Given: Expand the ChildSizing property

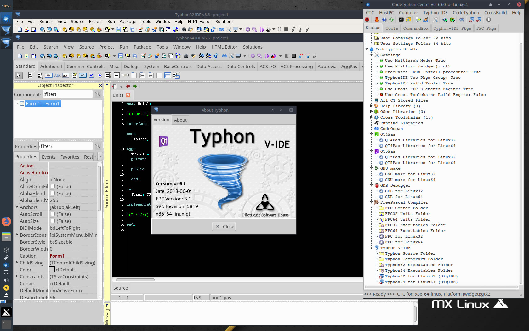Looking at the screenshot, I should pos(17,262).
